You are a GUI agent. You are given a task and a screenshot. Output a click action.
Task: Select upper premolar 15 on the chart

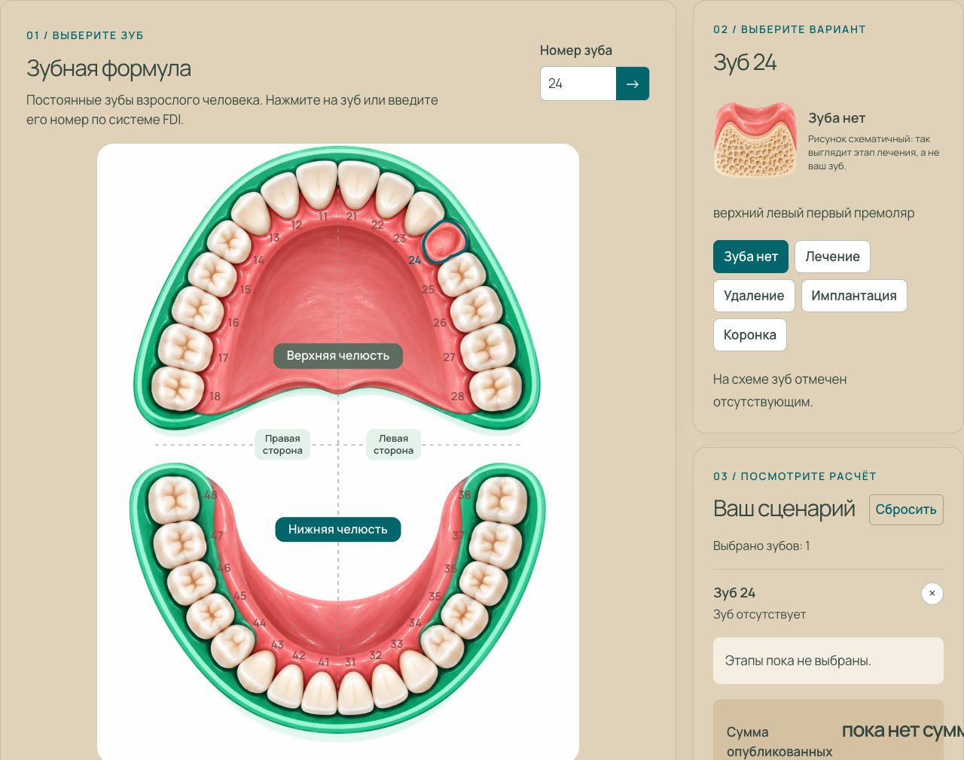213,273
